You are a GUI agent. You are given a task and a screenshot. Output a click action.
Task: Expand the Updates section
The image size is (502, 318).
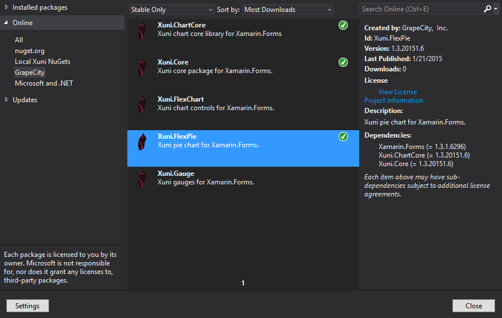[x=7, y=100]
